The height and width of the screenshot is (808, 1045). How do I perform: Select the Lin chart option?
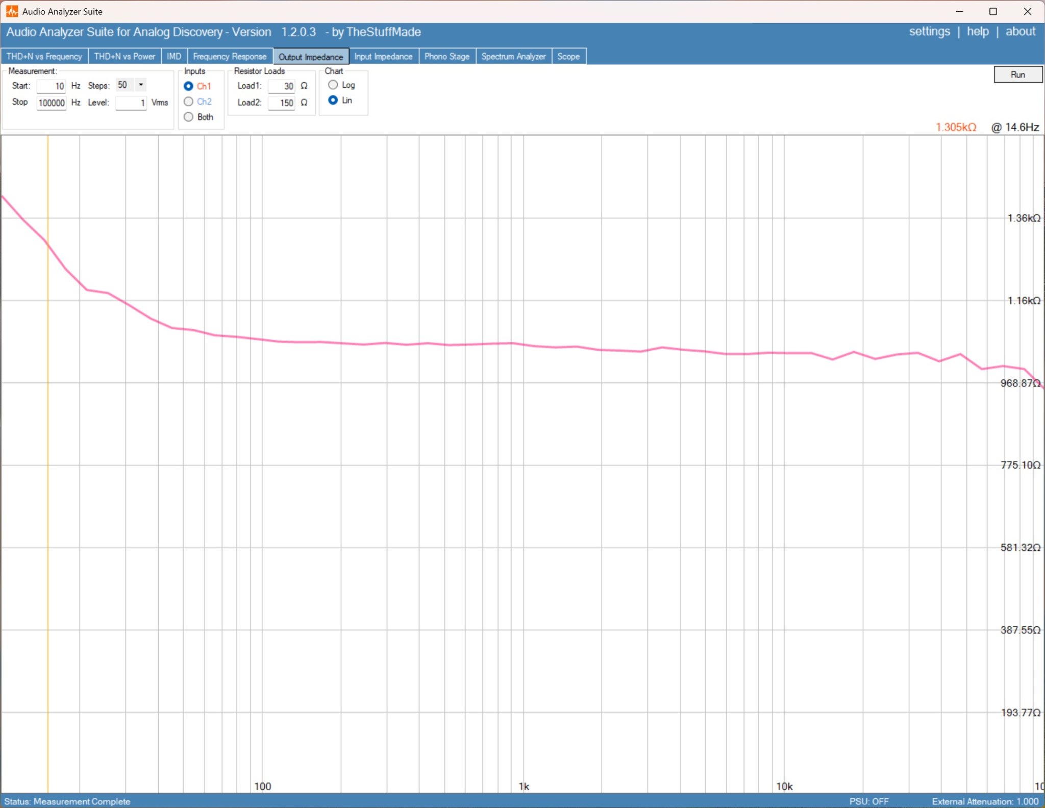333,100
